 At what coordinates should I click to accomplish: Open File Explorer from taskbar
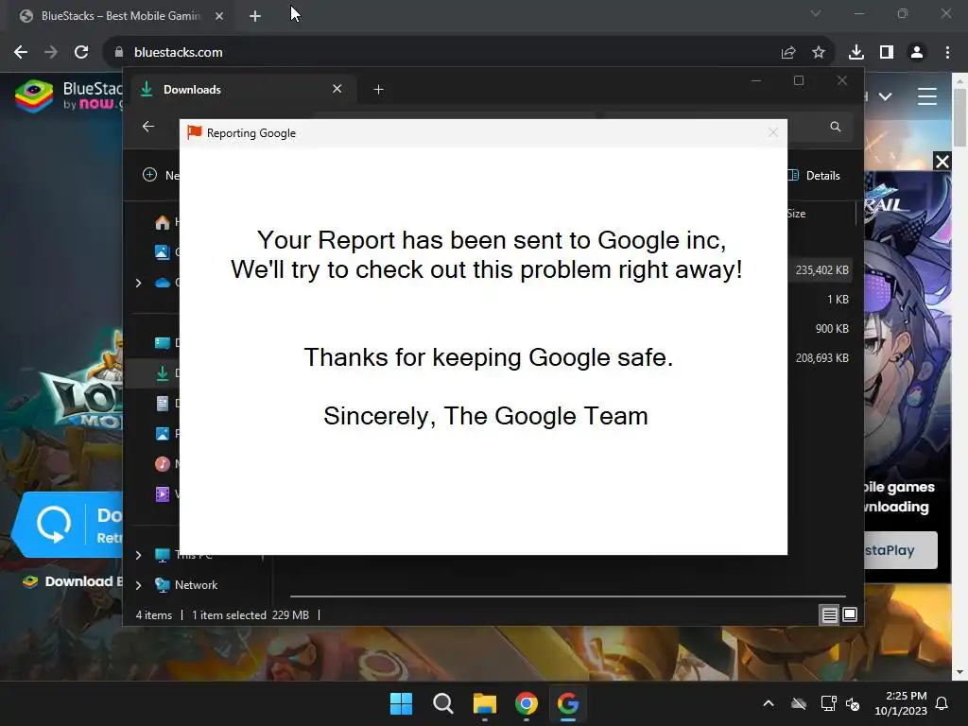point(485,703)
